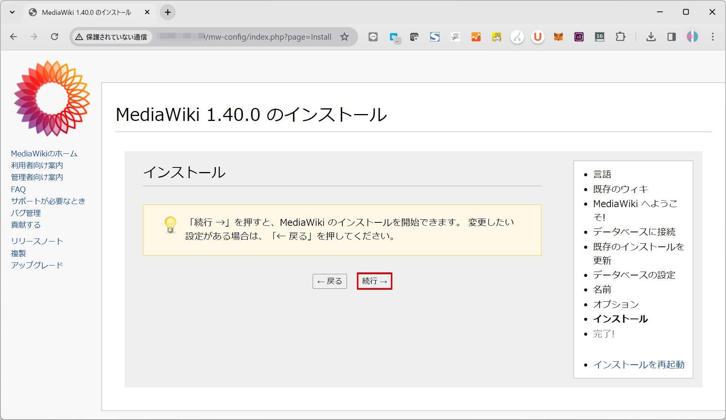Open the 利用者向け案内 link
The width and height of the screenshot is (726, 420).
(x=37, y=165)
